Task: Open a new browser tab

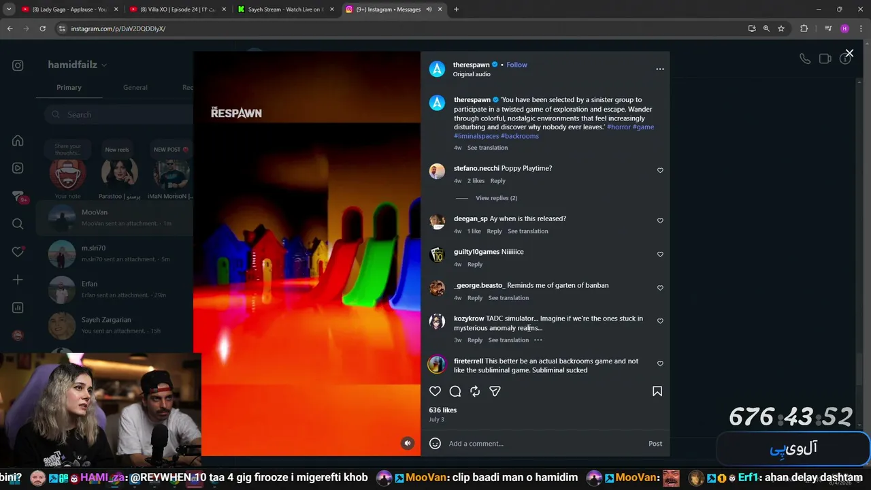Action: tap(456, 10)
